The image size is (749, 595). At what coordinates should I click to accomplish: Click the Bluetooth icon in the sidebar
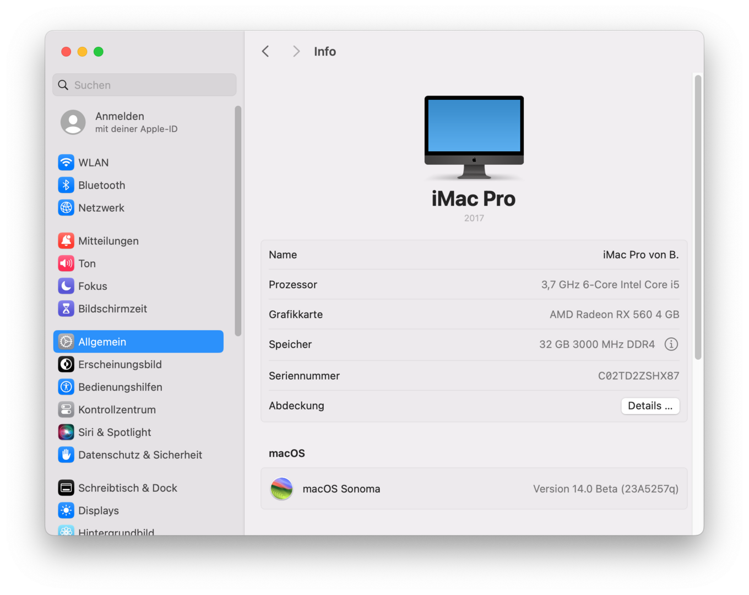pyautogui.click(x=66, y=185)
